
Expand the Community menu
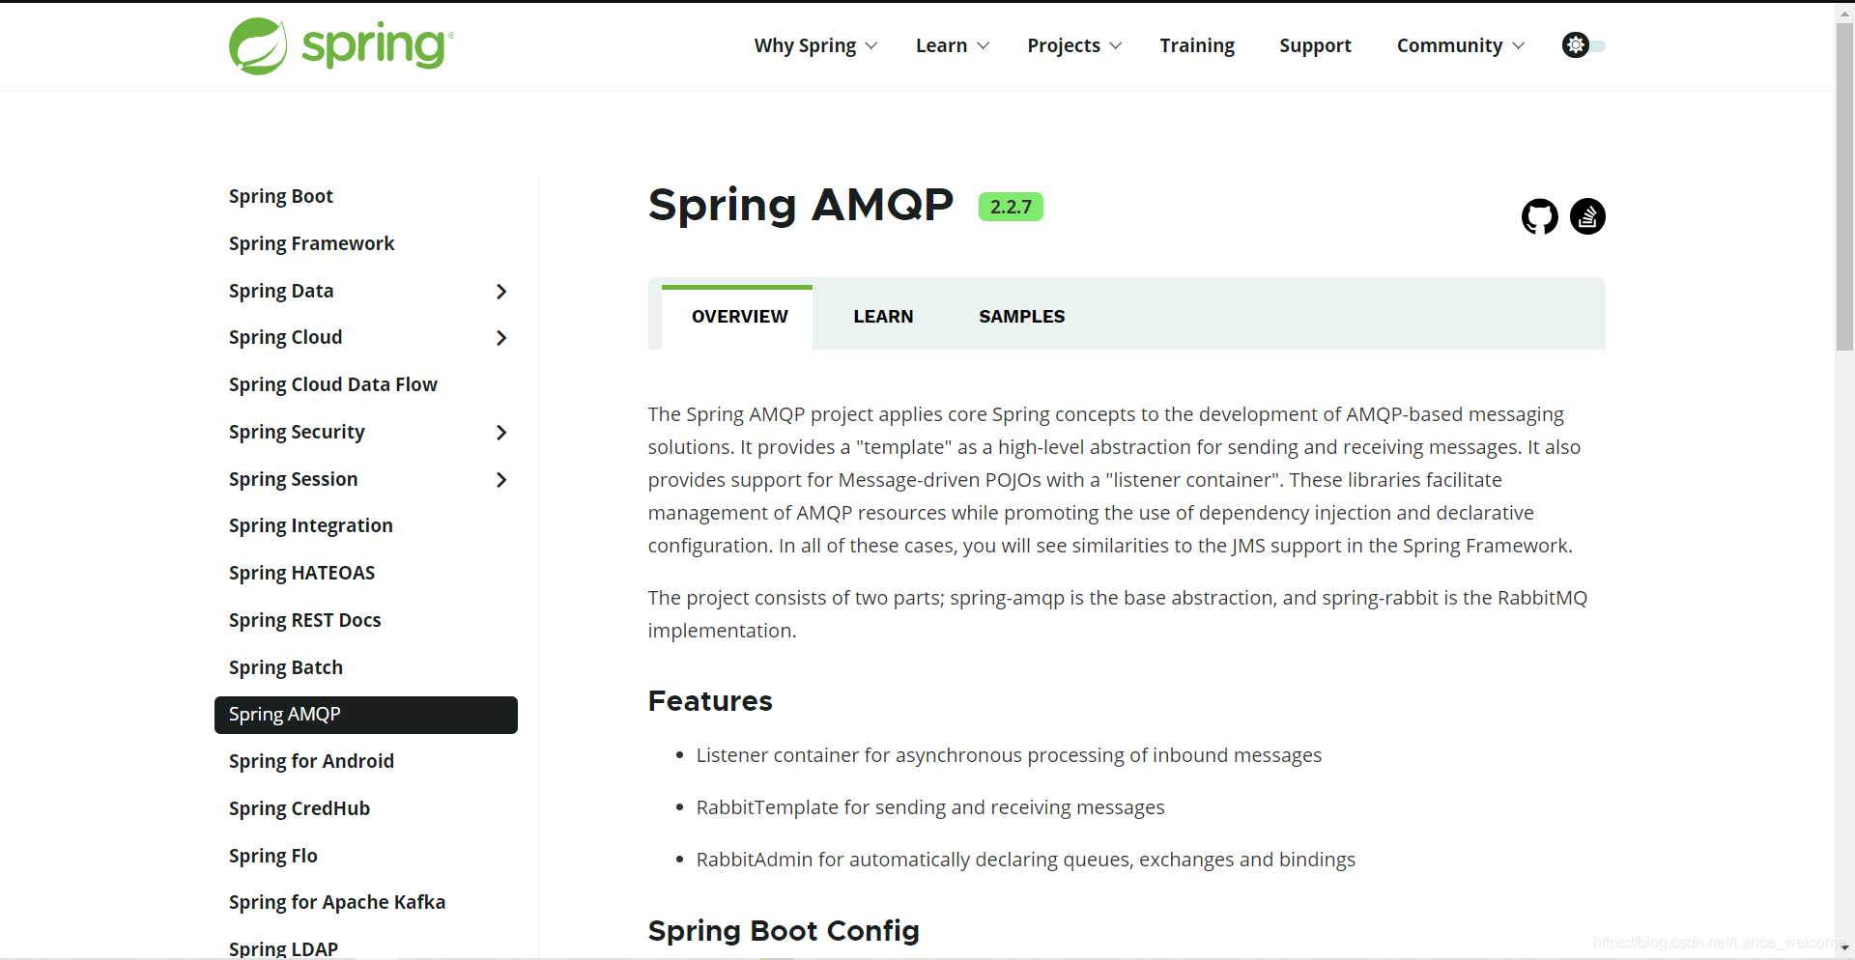pyautogui.click(x=1461, y=45)
